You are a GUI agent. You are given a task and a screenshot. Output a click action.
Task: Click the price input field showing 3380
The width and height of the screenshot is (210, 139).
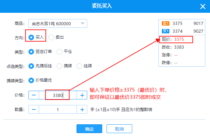click(x=58, y=95)
